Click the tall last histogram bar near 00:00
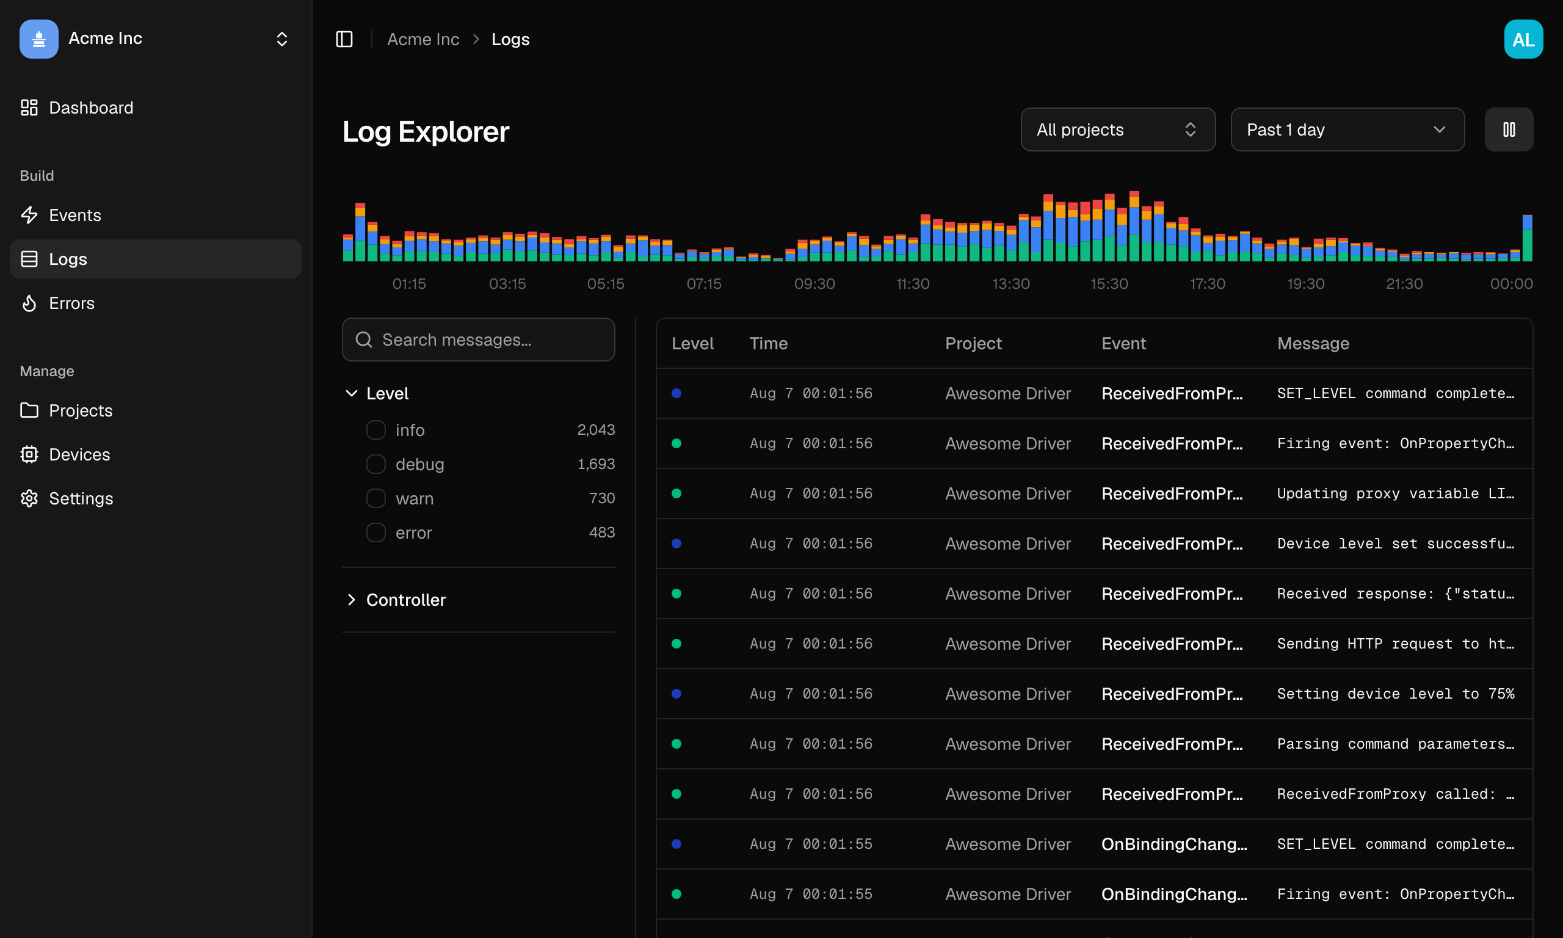Screen dimensions: 1563x938 1527,238
